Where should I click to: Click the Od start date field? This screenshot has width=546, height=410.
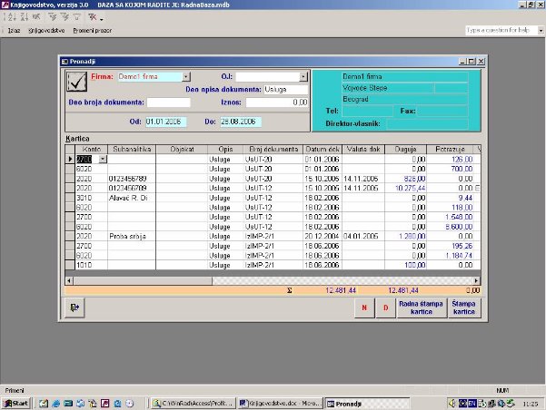[164, 121]
